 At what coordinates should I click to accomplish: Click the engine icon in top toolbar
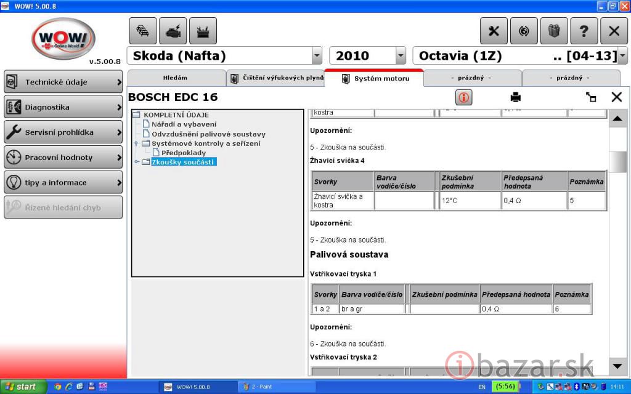click(173, 31)
